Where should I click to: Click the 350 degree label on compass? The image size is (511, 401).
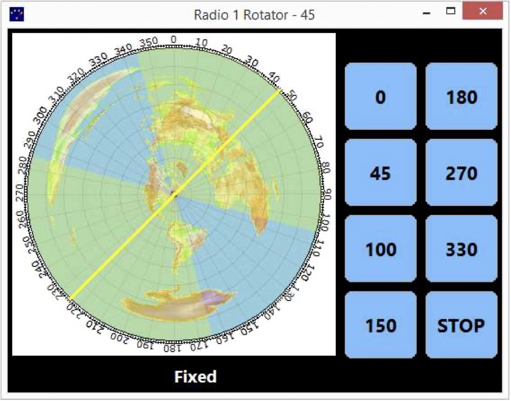point(149,43)
